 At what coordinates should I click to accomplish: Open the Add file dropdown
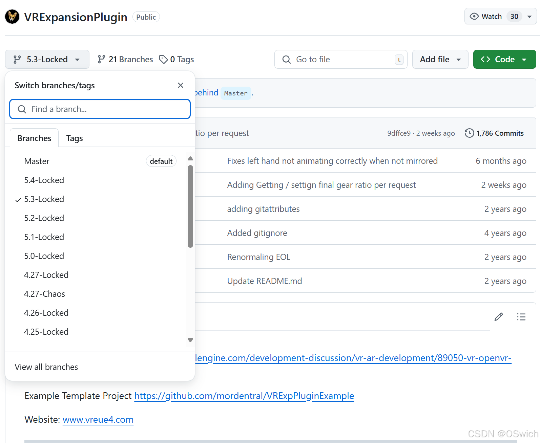[440, 59]
